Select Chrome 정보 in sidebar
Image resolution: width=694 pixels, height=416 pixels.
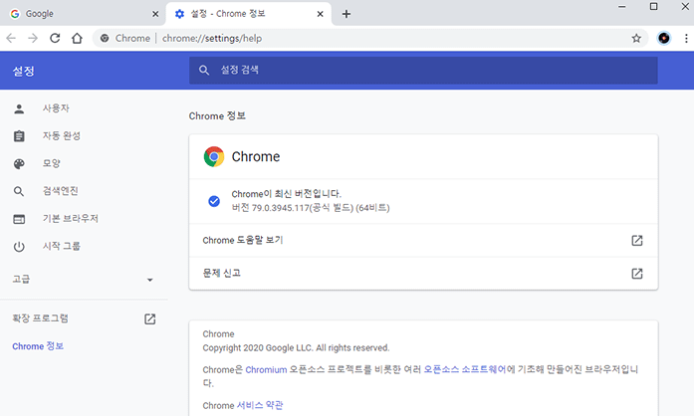coord(38,346)
